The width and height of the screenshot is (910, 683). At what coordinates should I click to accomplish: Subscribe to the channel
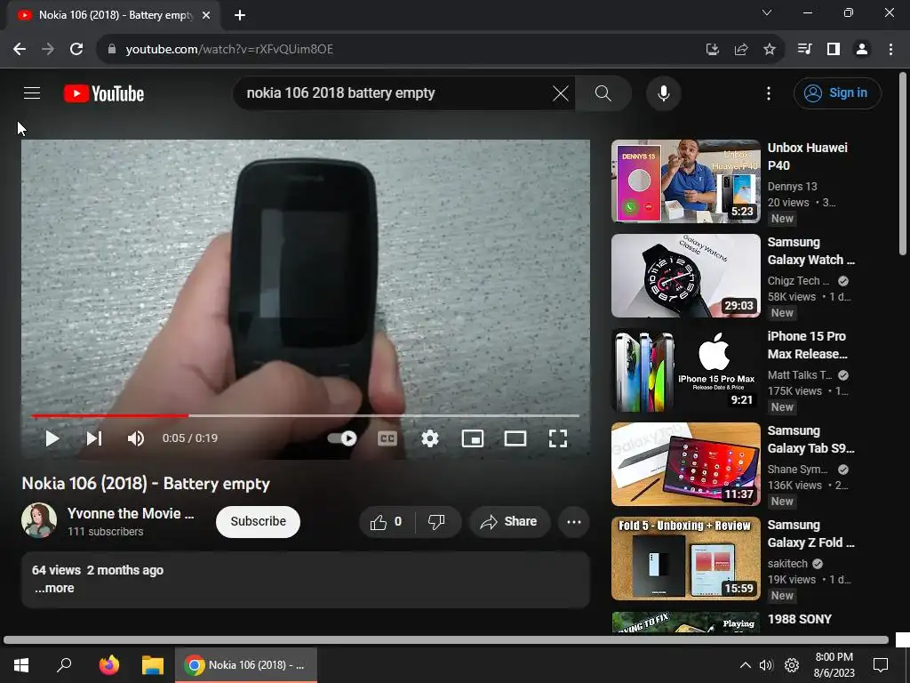pos(259,521)
